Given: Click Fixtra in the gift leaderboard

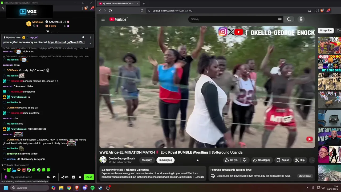Looking at the screenshot, I should coord(52,26).
